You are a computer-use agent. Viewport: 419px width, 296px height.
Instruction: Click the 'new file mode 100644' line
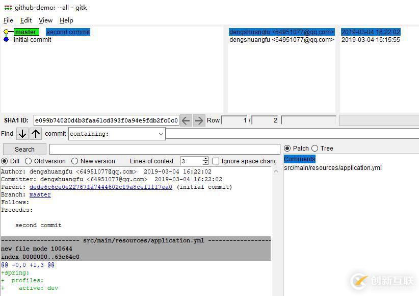click(x=37, y=249)
